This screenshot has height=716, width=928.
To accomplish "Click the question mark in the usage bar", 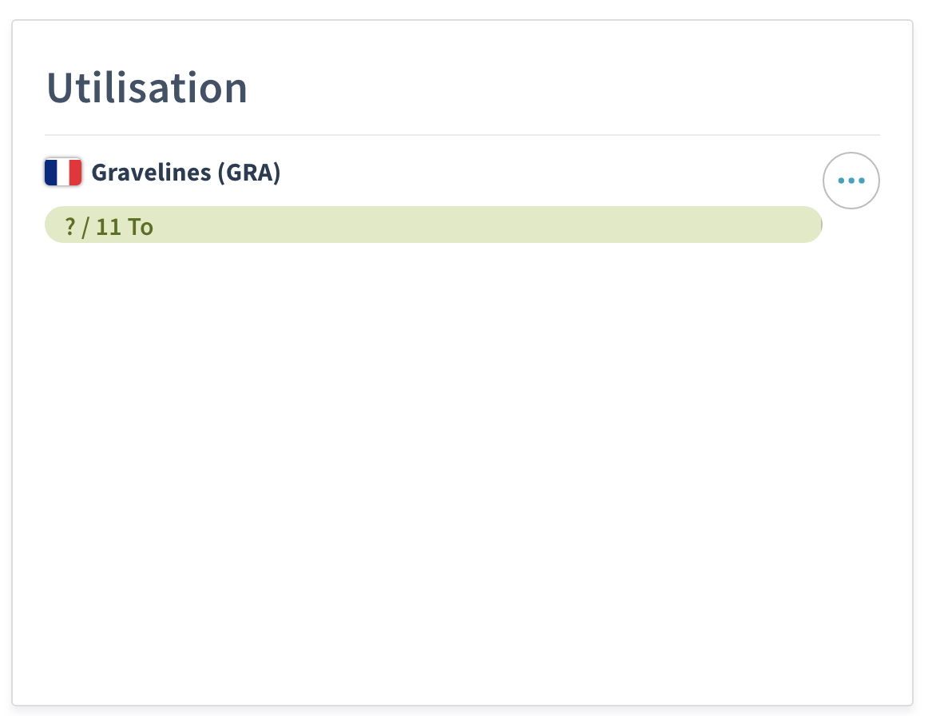I will pos(70,227).
